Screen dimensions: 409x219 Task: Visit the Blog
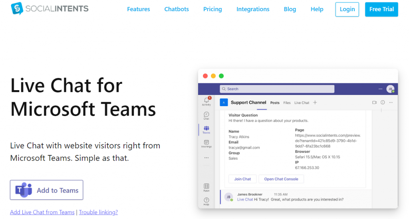pyautogui.click(x=290, y=9)
